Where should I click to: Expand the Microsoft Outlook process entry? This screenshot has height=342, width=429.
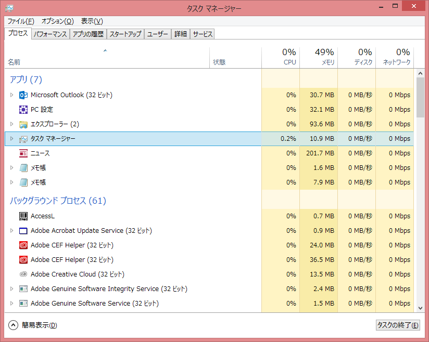click(12, 95)
